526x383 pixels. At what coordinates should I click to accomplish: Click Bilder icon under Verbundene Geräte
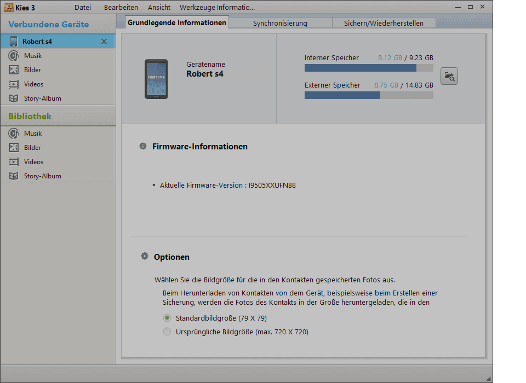(x=13, y=69)
